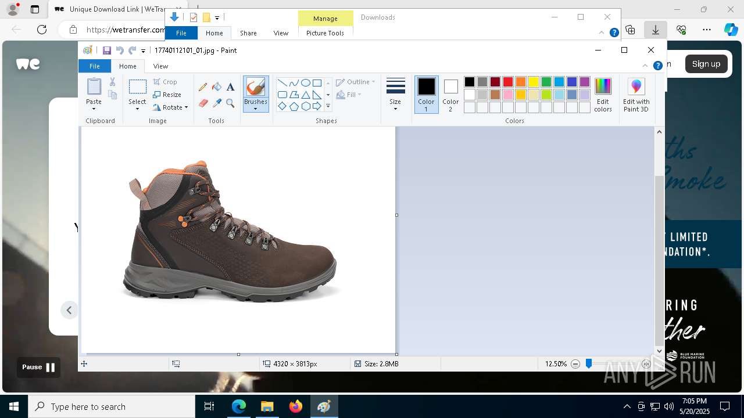Choose the Oval shape
Screen dimensions: 744x418
click(305, 82)
